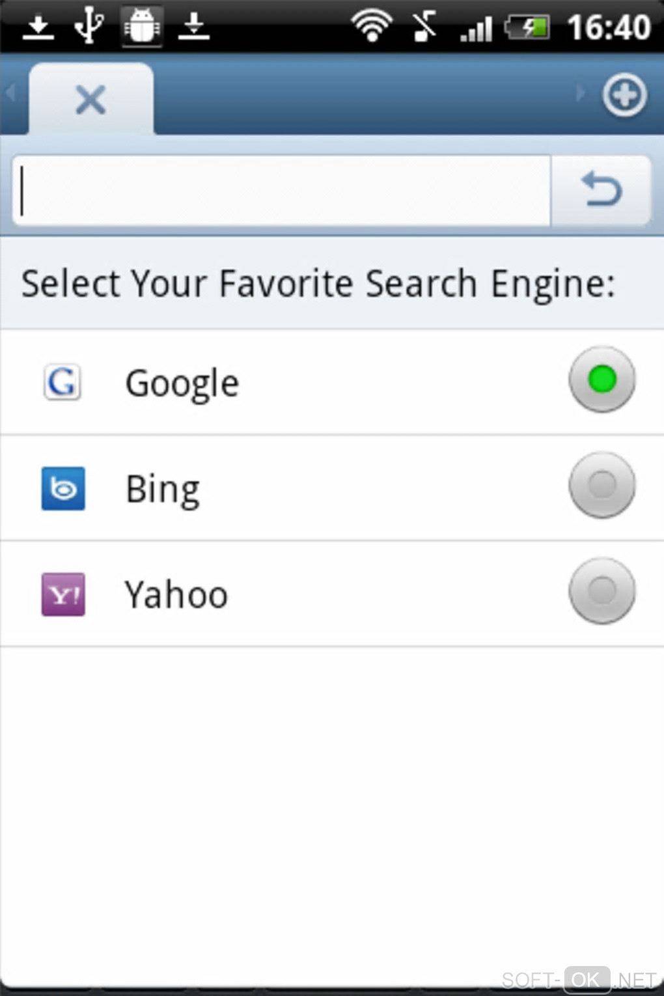
Task: Select the Google radio button
Action: (x=602, y=380)
